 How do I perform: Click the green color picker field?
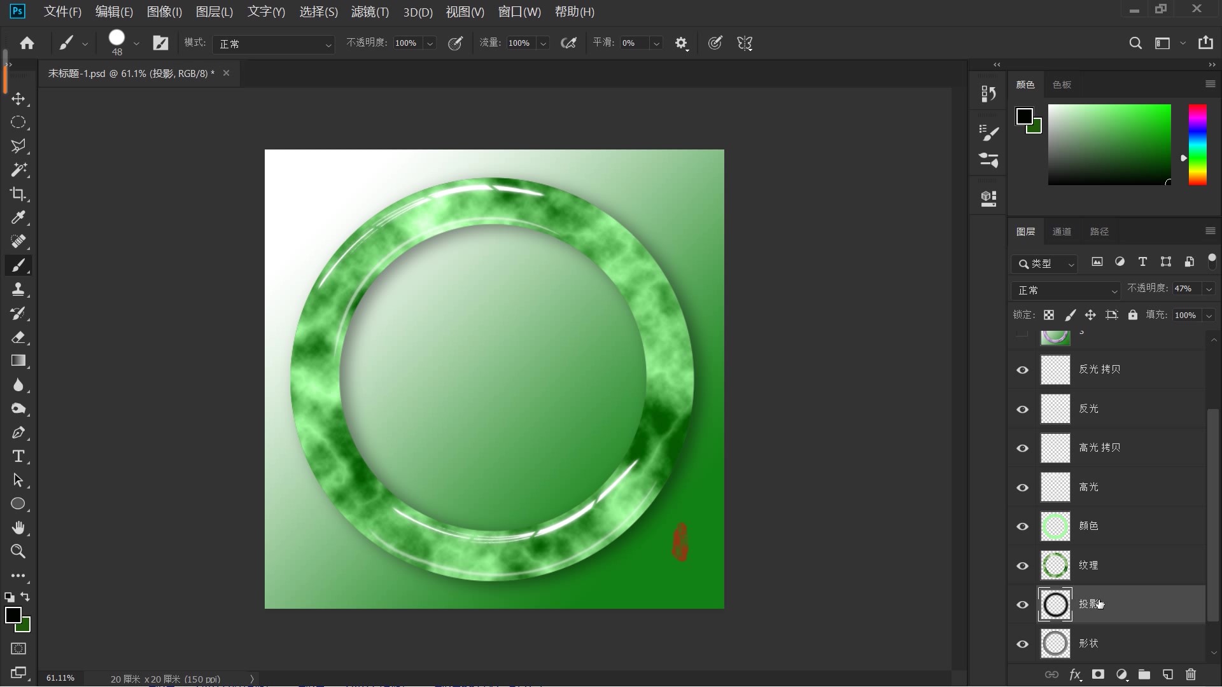coord(1109,145)
